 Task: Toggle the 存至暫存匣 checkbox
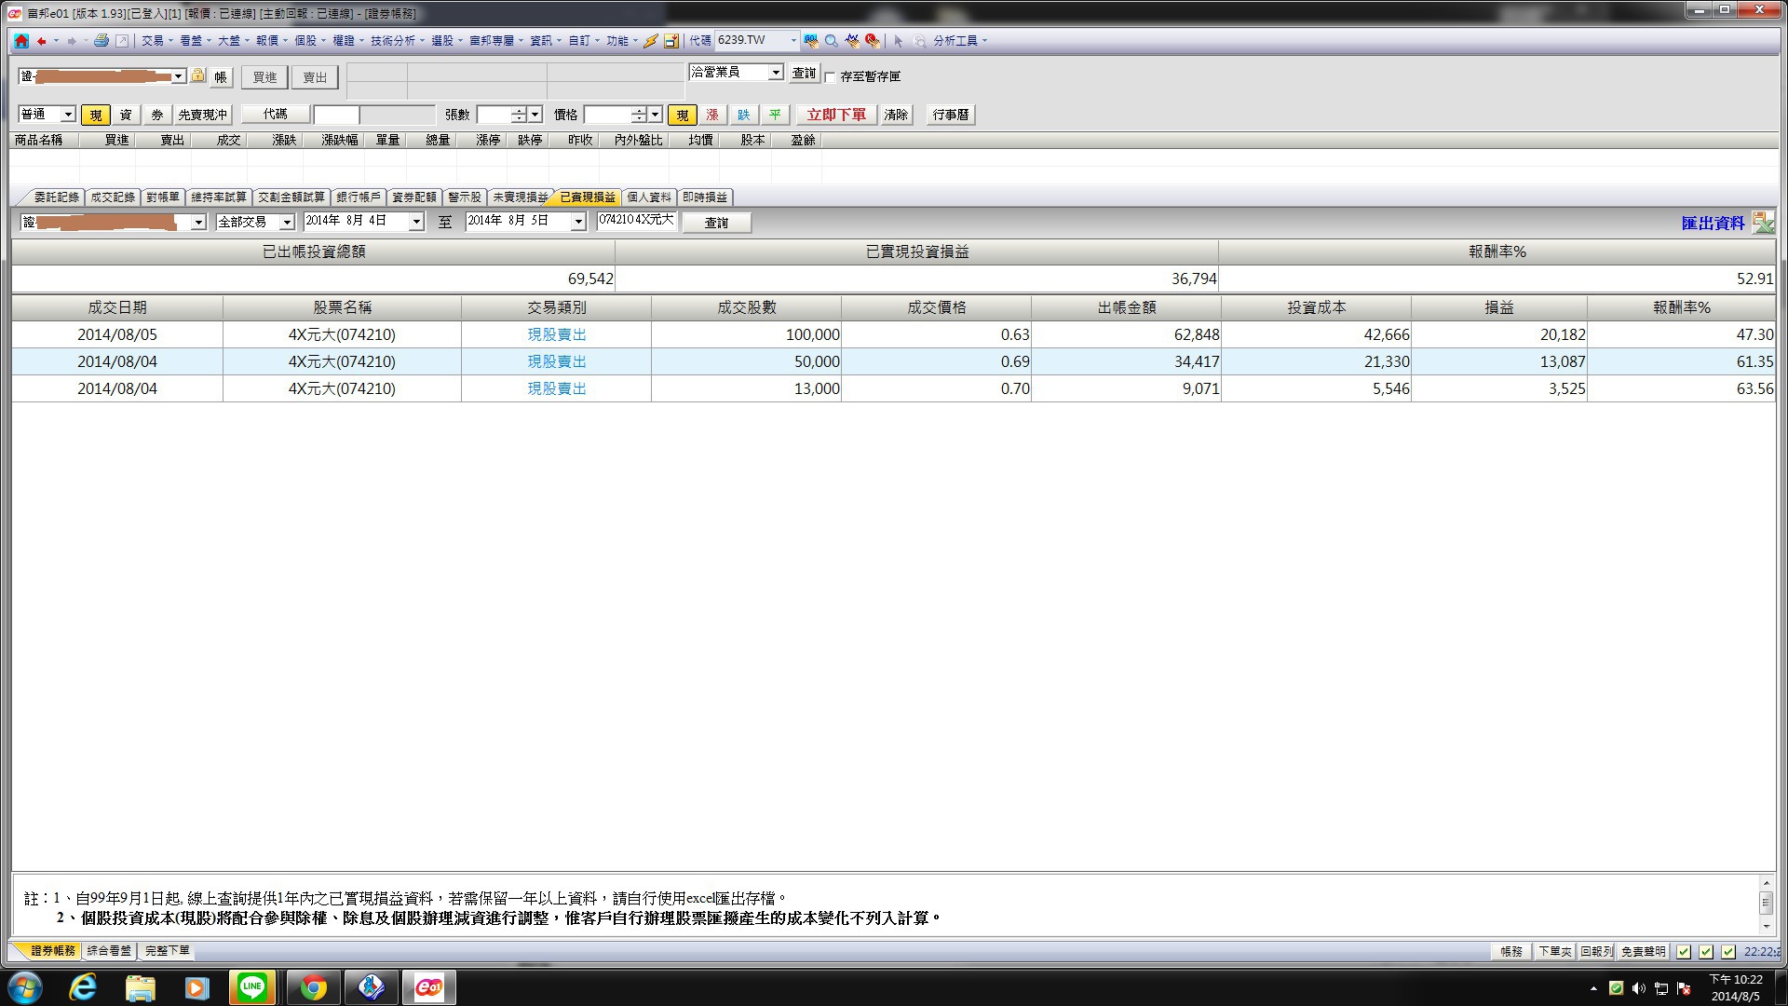point(831,76)
